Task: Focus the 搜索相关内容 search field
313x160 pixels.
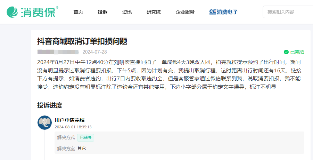Action: [x=288, y=12]
